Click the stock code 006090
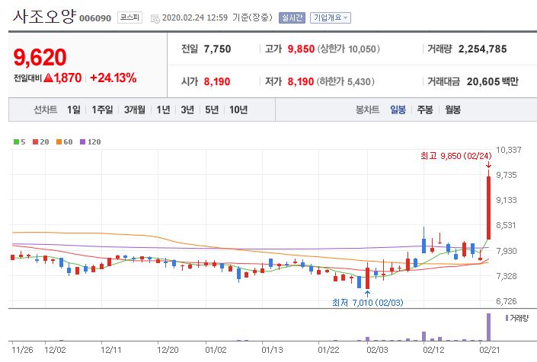The width and height of the screenshot is (537, 362). coord(95,18)
